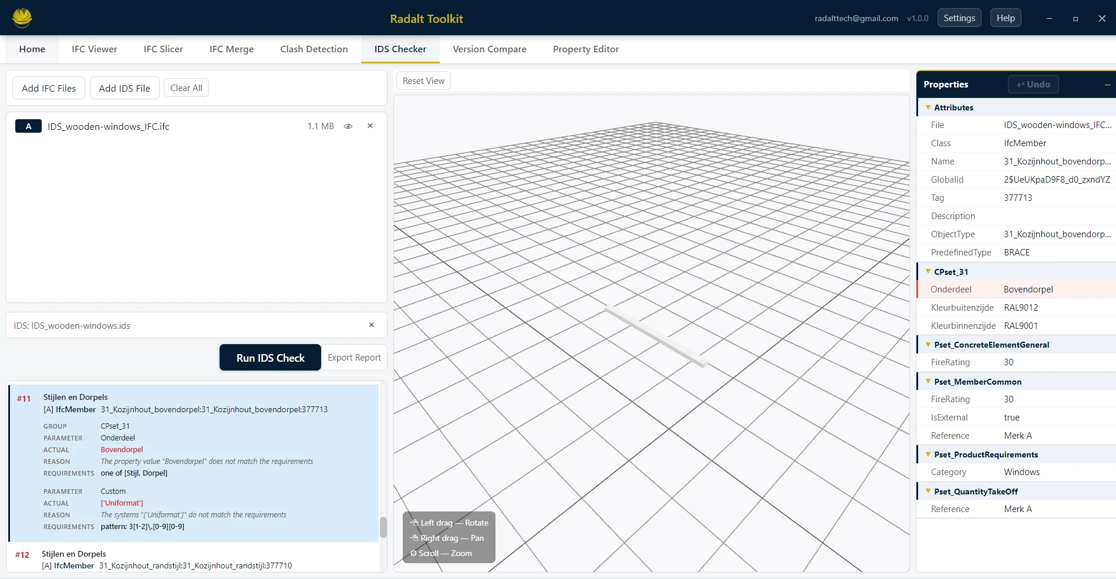Add IFC Files to the checker

click(48, 87)
